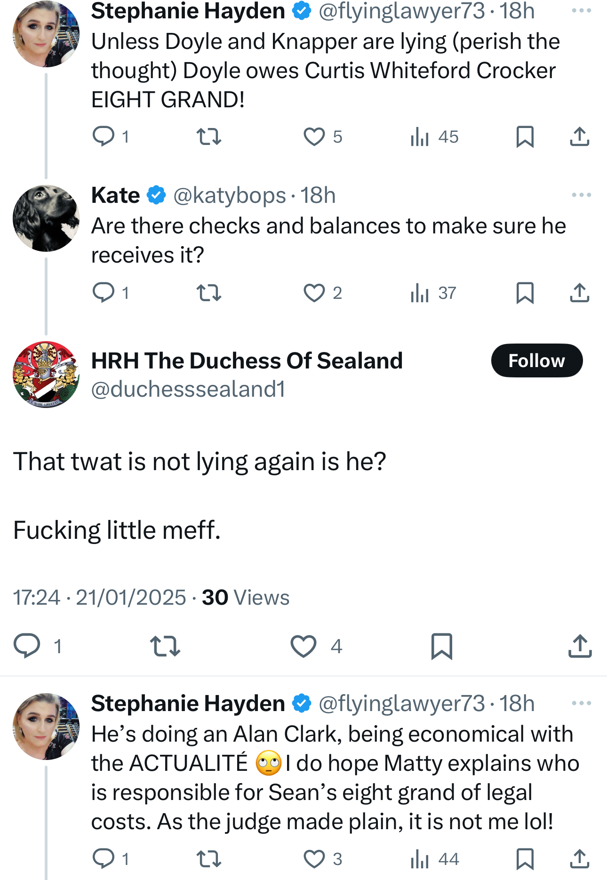Viewport: 607px width, 880px height.
Task: Bookmark the Duchess Of Sealand tweet
Action: pos(441,646)
